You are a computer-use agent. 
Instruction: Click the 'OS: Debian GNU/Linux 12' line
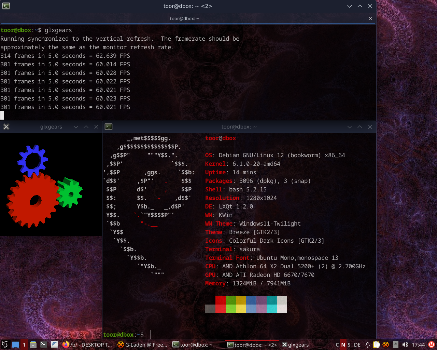click(275, 155)
